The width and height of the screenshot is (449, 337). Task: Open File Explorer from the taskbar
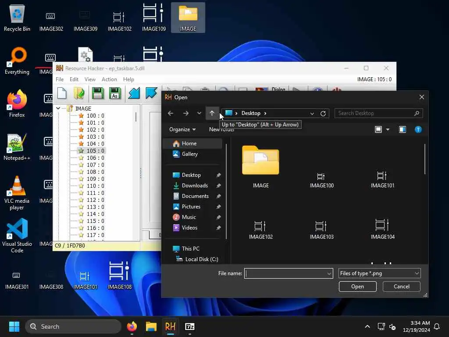coord(151,326)
